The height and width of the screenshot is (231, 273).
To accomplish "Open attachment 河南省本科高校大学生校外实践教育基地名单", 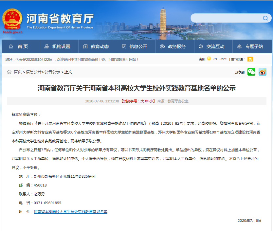I will click(70, 212).
